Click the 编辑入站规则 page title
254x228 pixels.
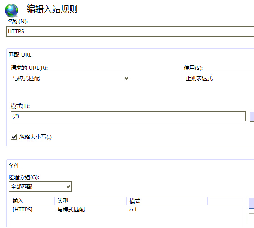pyautogui.click(x=52, y=9)
